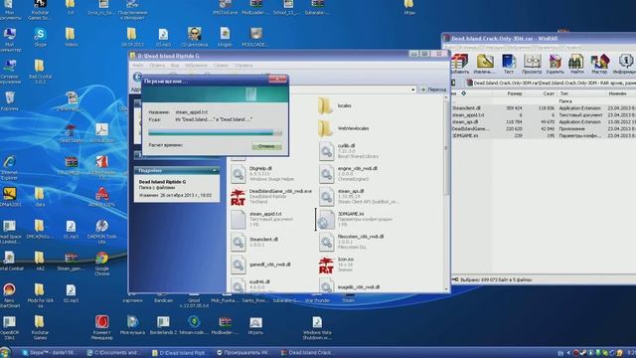
Task: Click Internet Explorer desktop icon
Action: click(x=10, y=168)
